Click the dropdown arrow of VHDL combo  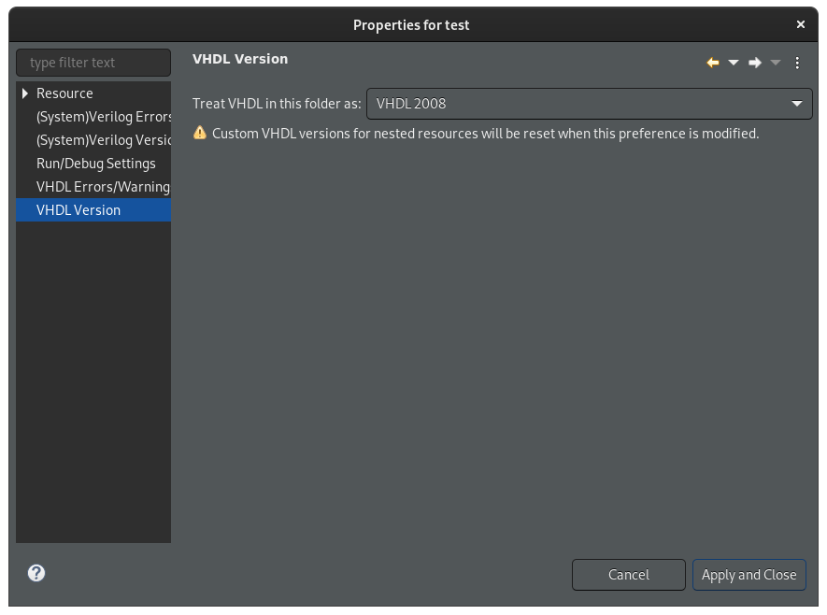click(x=796, y=104)
